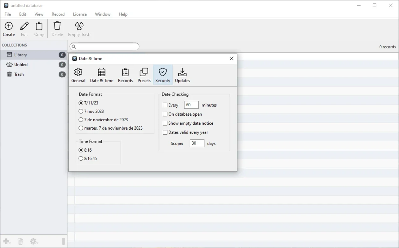Click the 0 records count text
Image resolution: width=399 pixels, height=248 pixels.
click(x=388, y=47)
